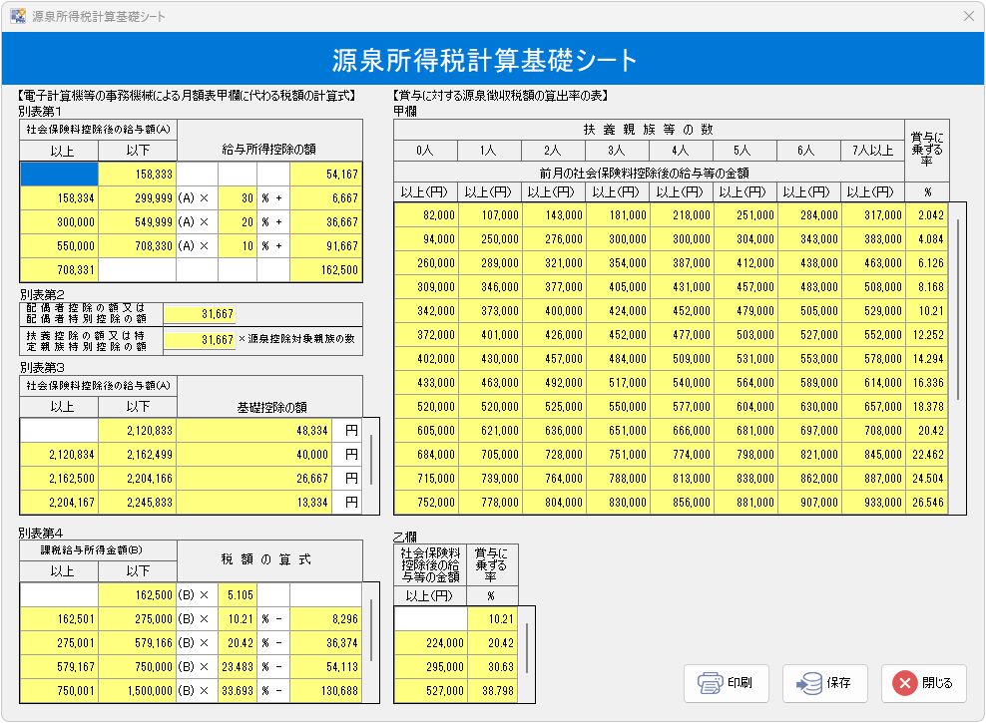Close the window using title bar X
This screenshot has height=723, width=986.
click(x=968, y=17)
